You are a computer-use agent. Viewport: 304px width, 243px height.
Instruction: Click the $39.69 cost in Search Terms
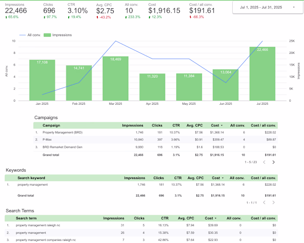coord(213,225)
